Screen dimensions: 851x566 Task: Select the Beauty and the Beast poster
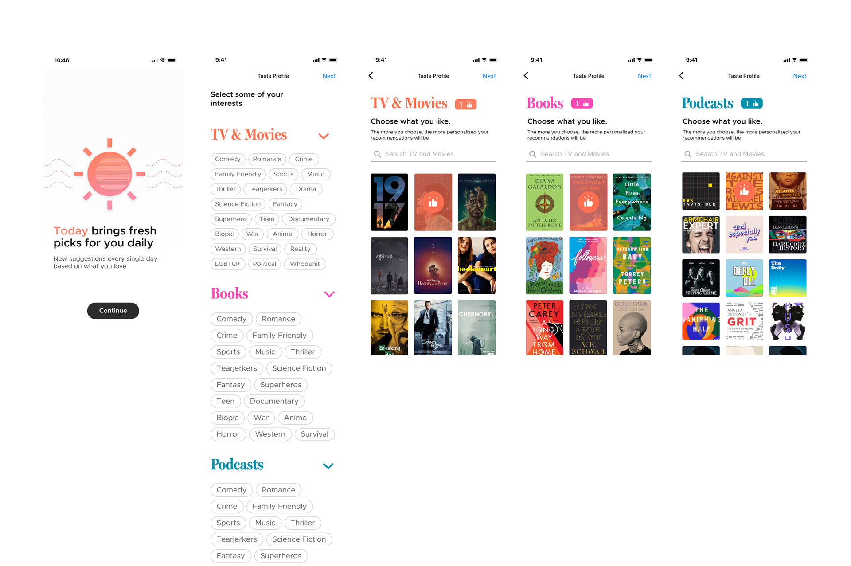coord(433,265)
